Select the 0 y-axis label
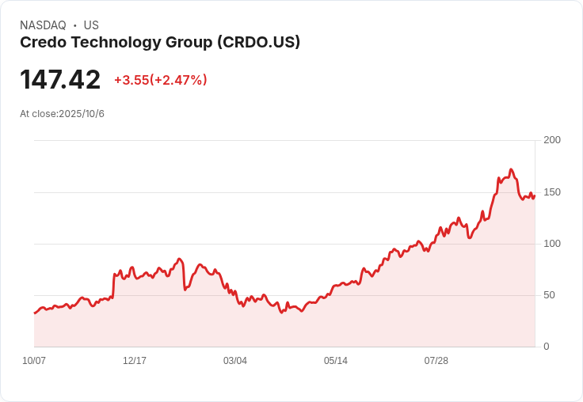The height and width of the screenshot is (402, 583). (547, 347)
